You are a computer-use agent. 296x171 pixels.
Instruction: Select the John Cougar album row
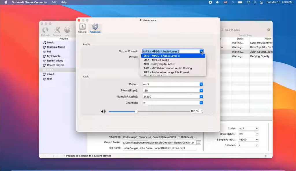click(x=261, y=52)
